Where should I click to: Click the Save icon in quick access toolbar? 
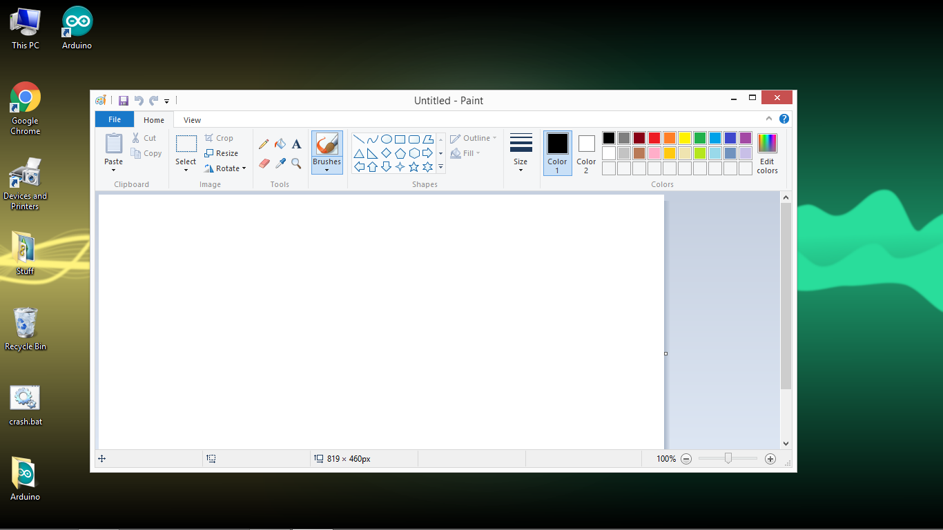[x=124, y=100]
